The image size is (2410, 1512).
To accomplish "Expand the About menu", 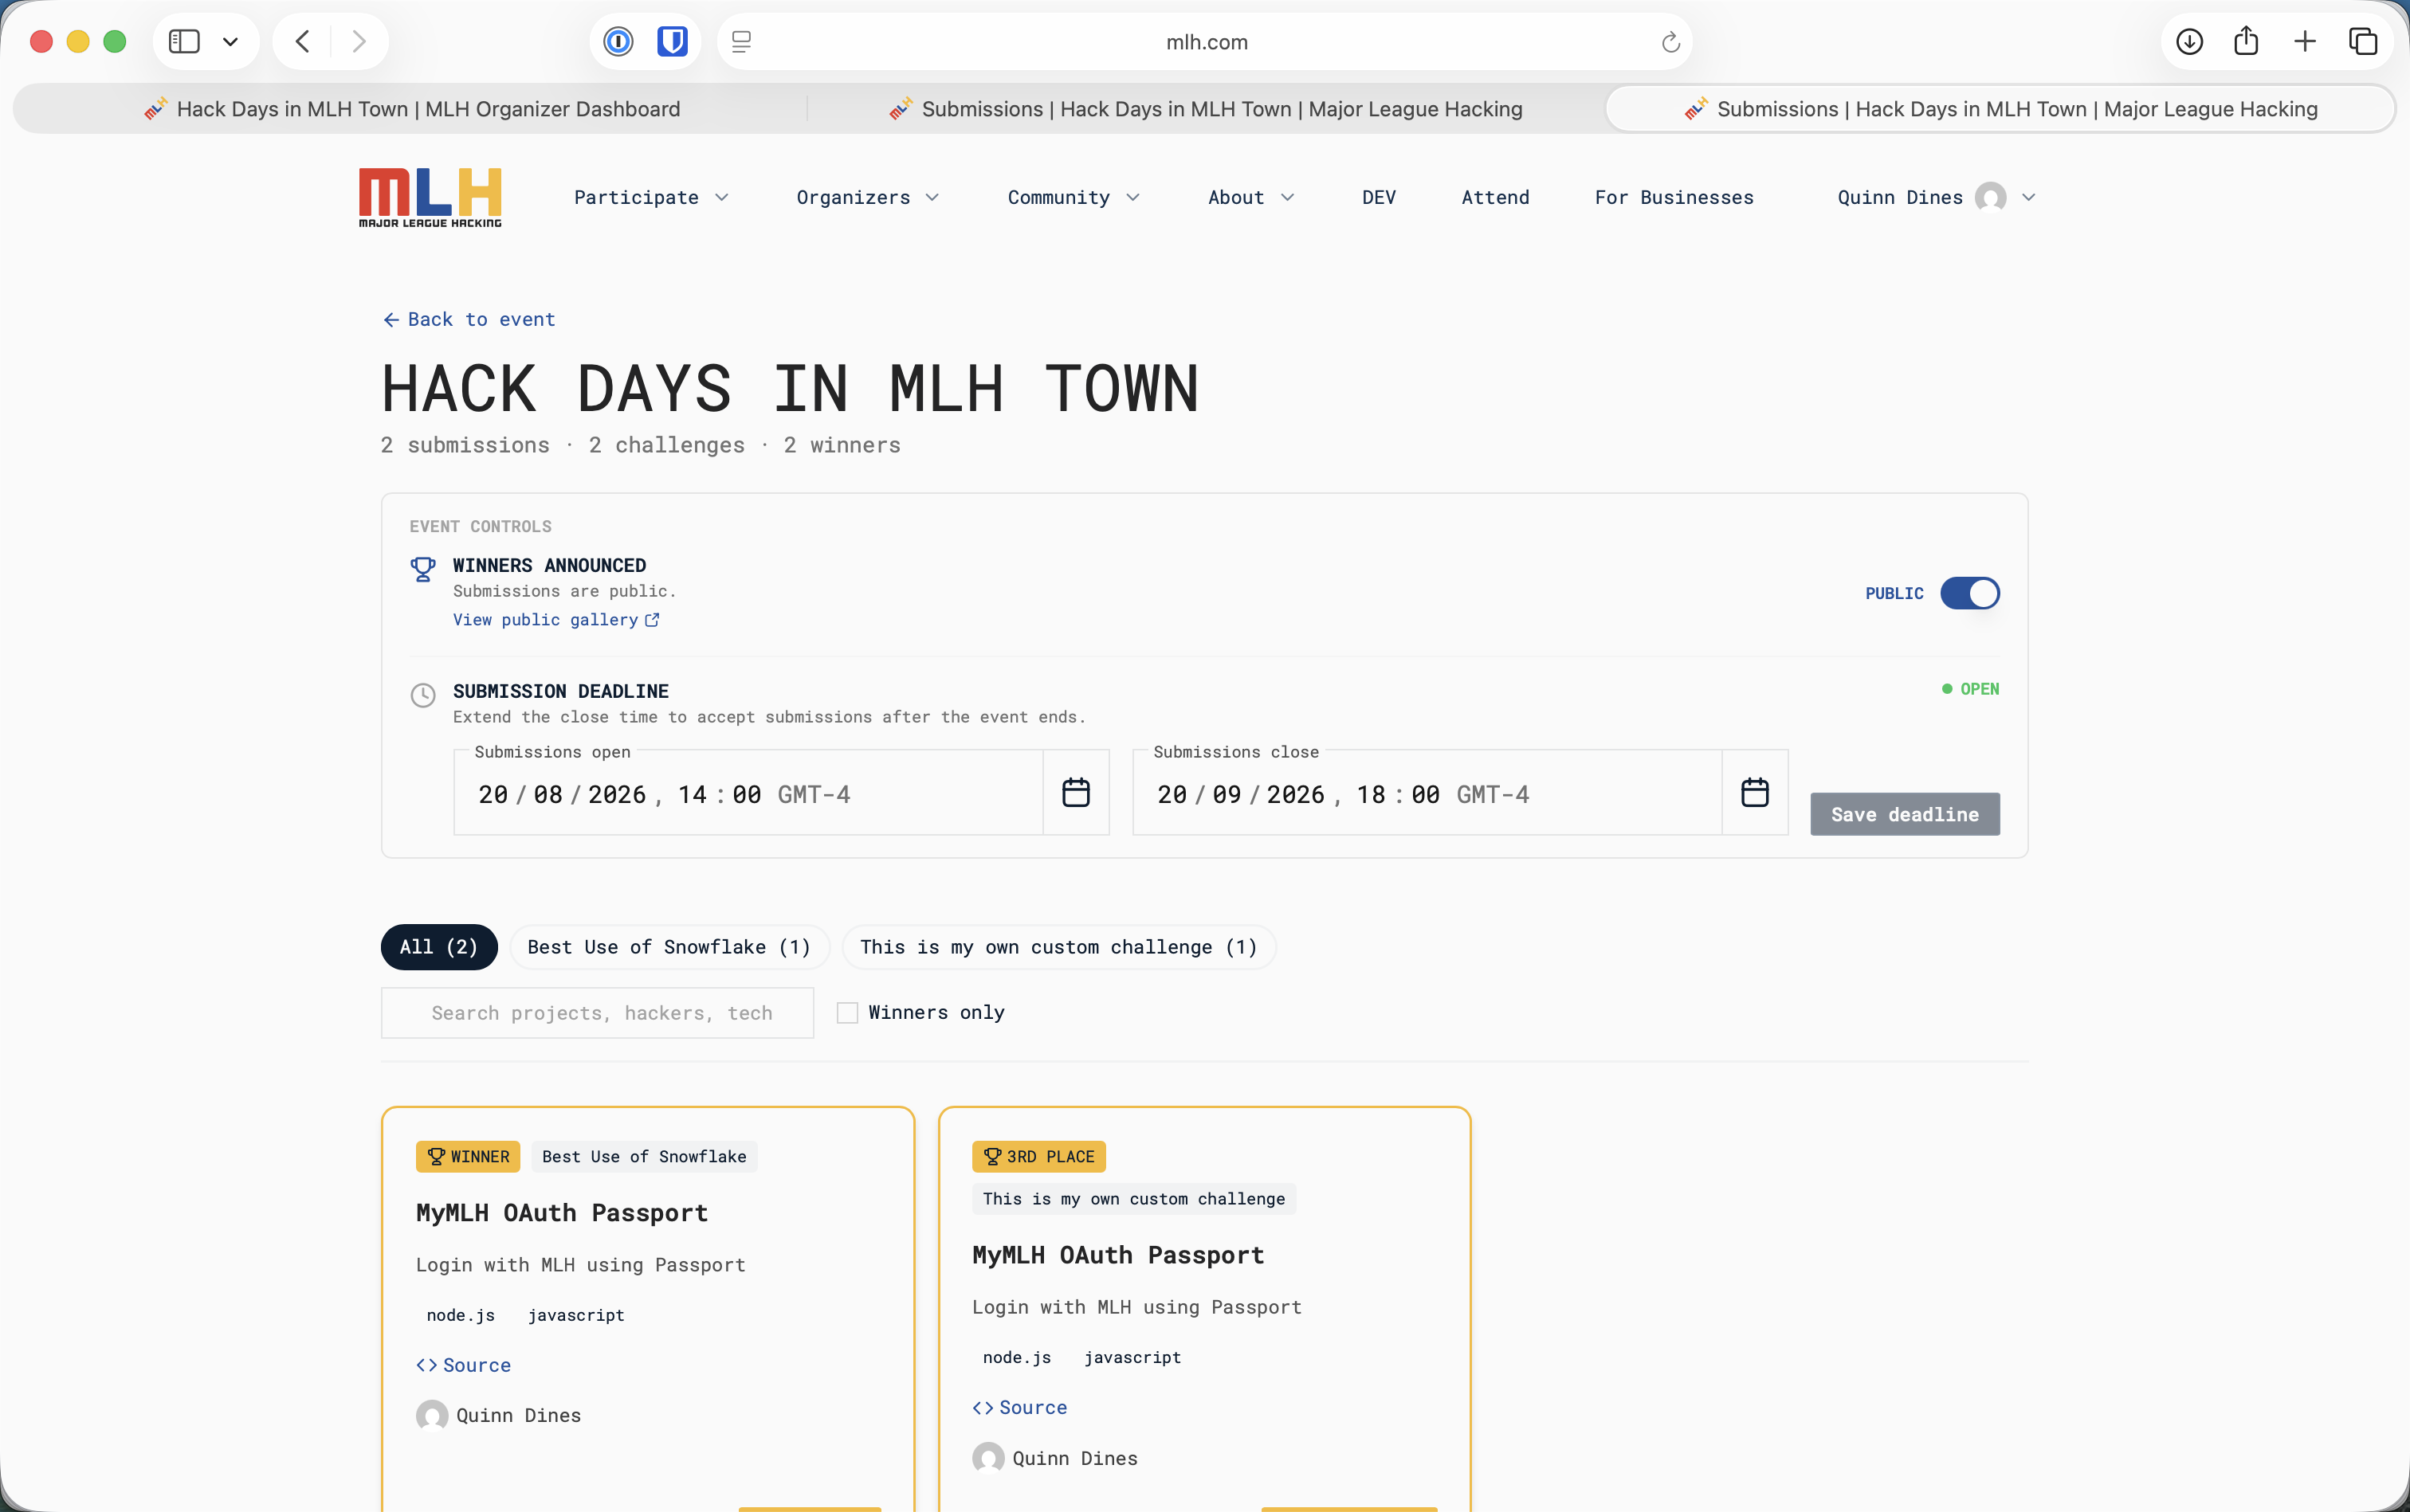I will pyautogui.click(x=1250, y=197).
